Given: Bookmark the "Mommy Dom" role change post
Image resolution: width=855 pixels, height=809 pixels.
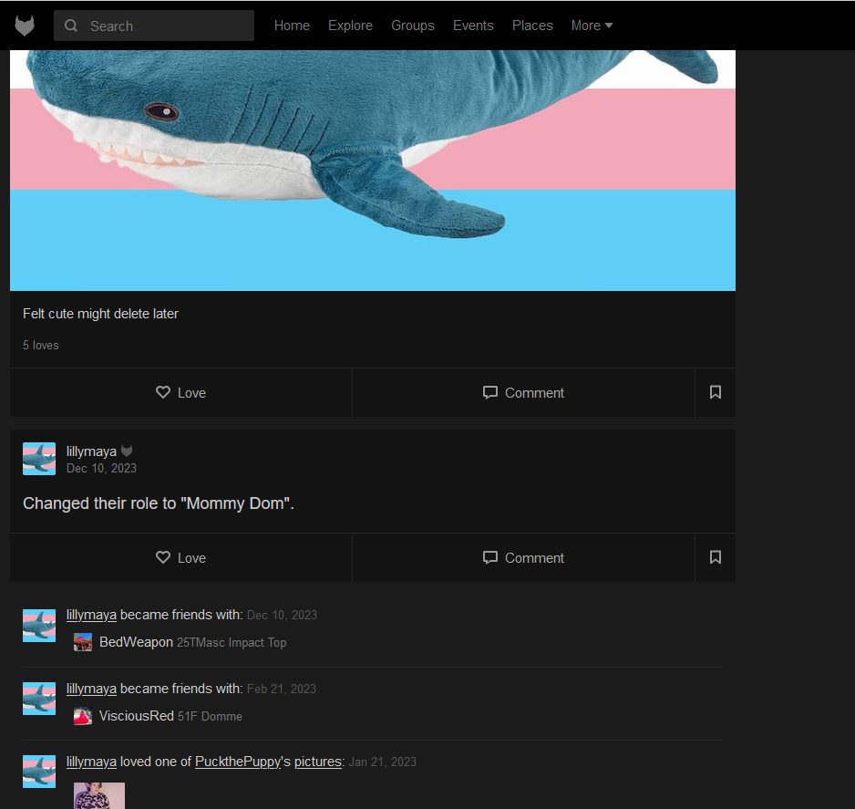Looking at the screenshot, I should pos(716,557).
